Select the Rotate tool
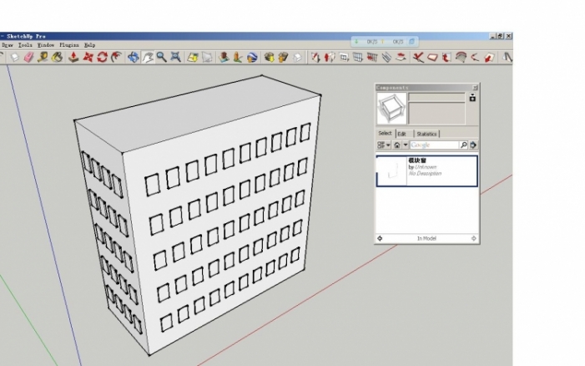 click(x=102, y=58)
